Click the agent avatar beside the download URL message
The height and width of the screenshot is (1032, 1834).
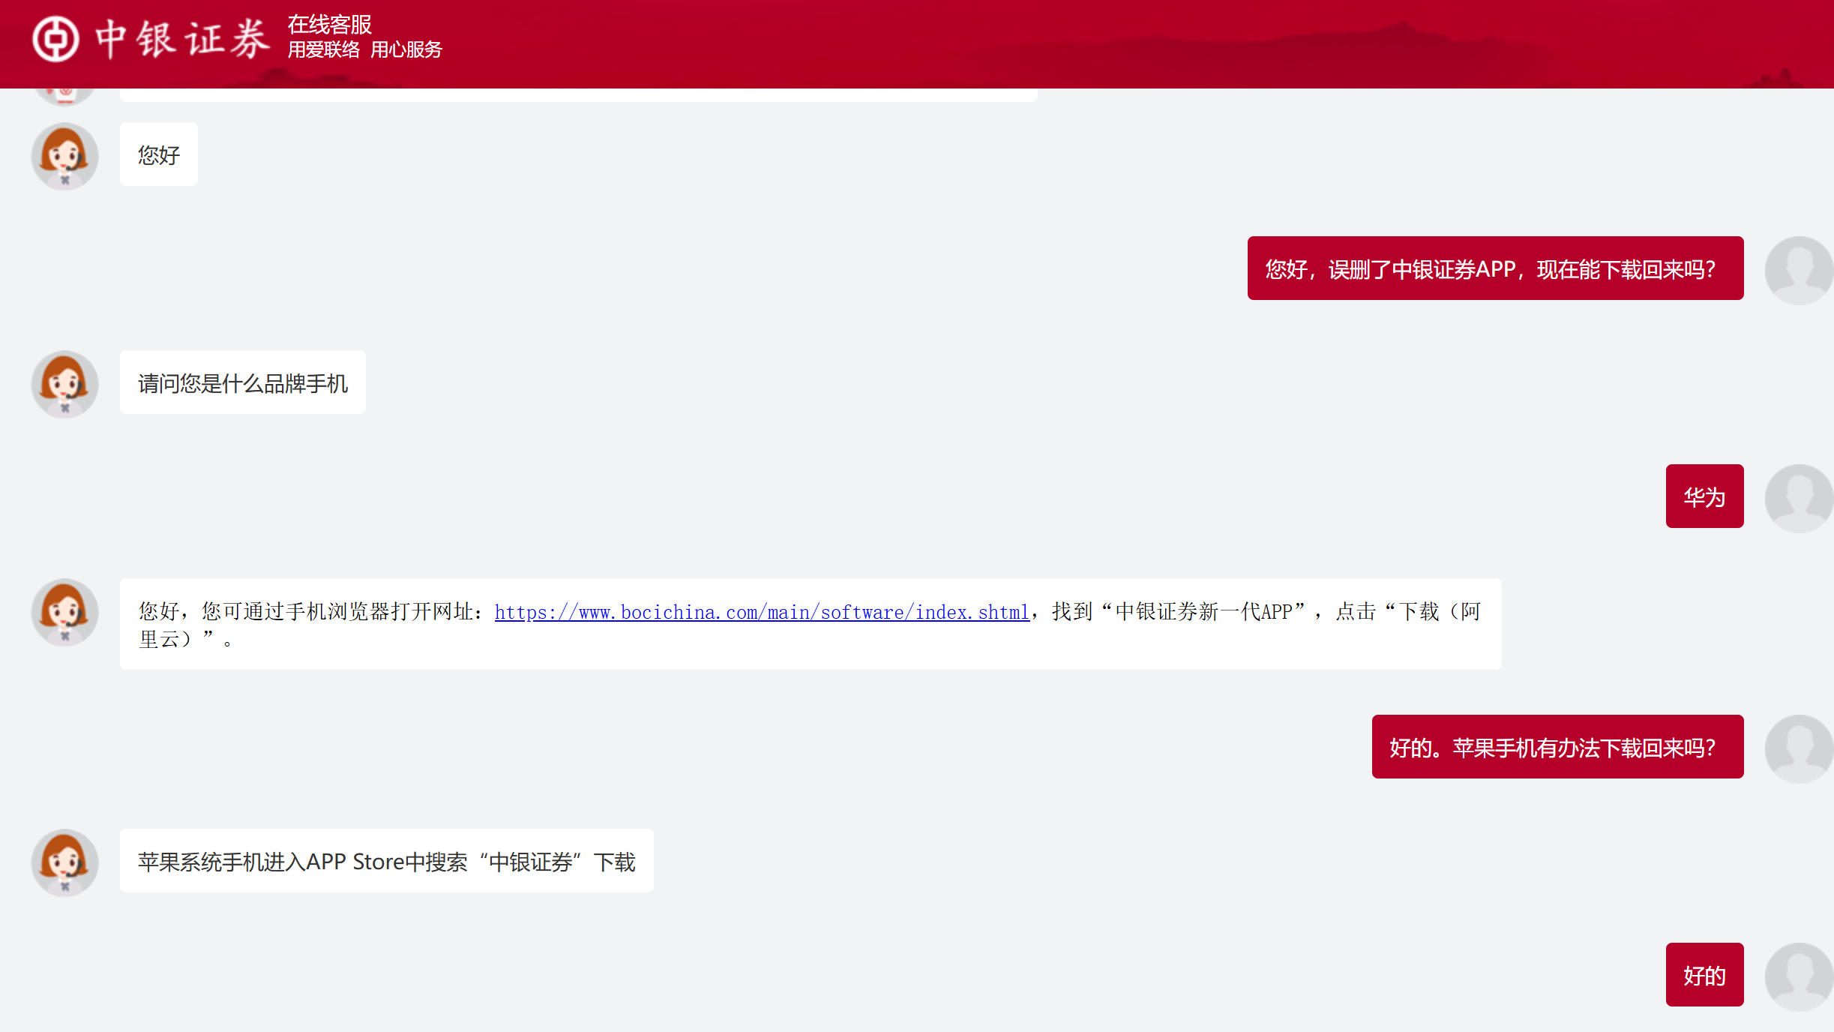(65, 612)
